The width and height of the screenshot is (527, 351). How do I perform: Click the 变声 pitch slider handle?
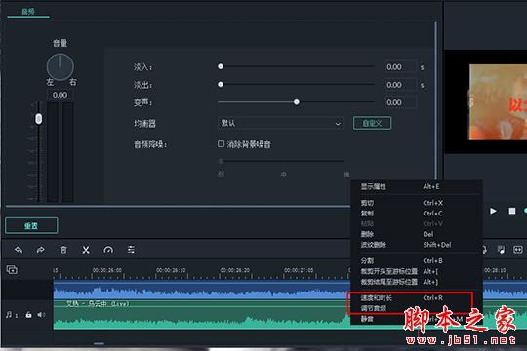(x=296, y=102)
